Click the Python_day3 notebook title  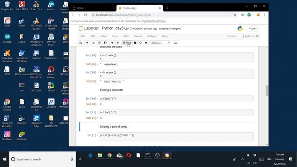[x=113, y=28]
